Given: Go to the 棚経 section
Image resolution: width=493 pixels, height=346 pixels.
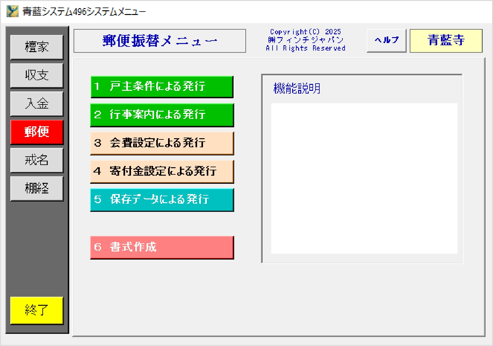Looking at the screenshot, I should (x=37, y=188).
